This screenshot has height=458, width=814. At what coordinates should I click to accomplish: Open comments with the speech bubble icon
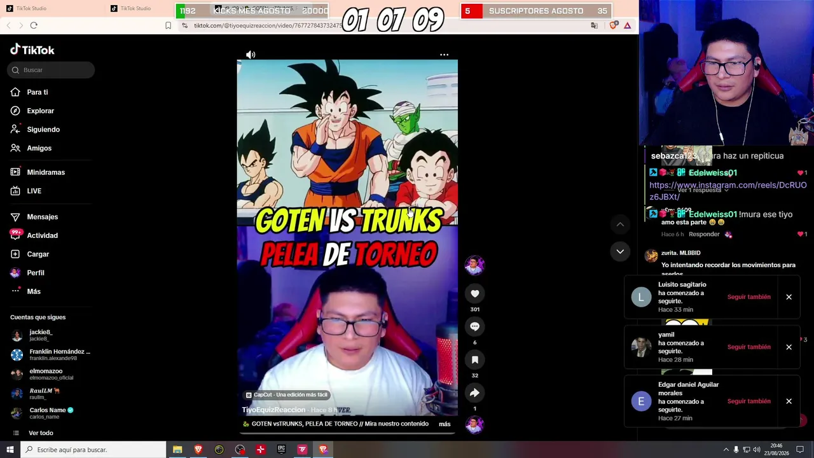tap(474, 326)
